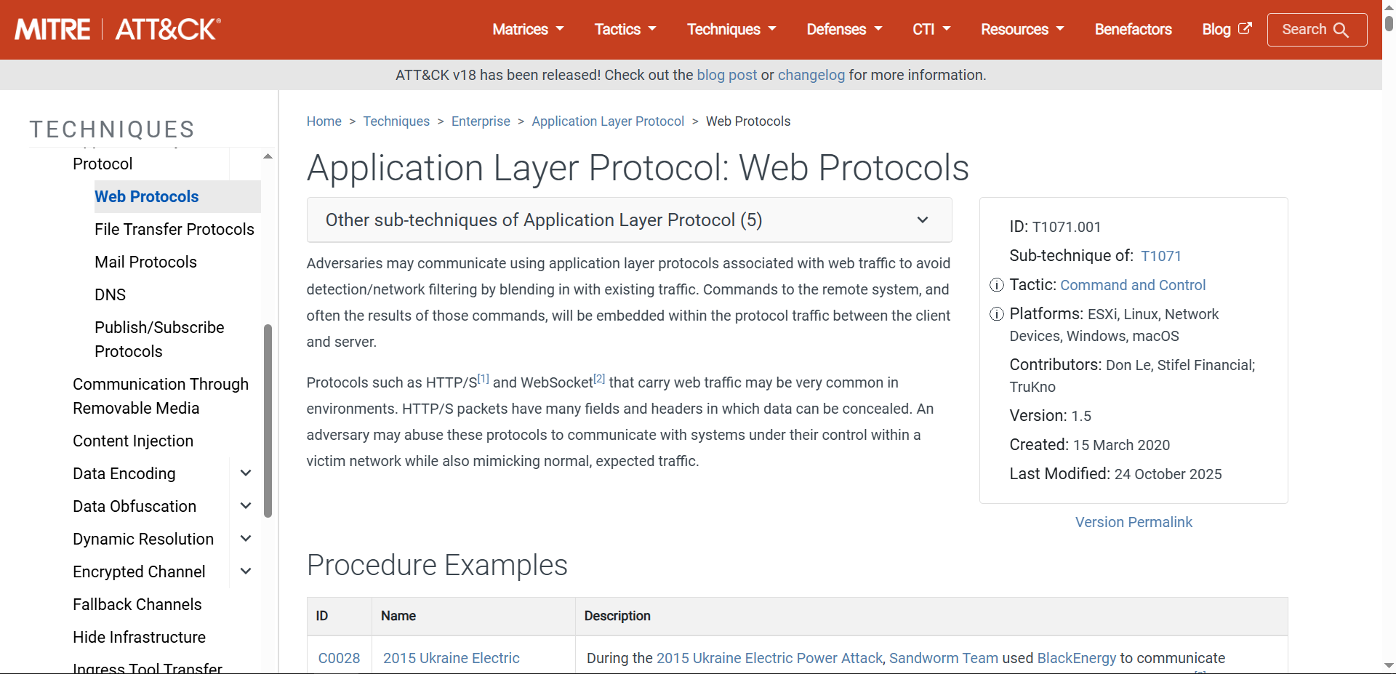Click the info icon beside Platforms

click(996, 314)
